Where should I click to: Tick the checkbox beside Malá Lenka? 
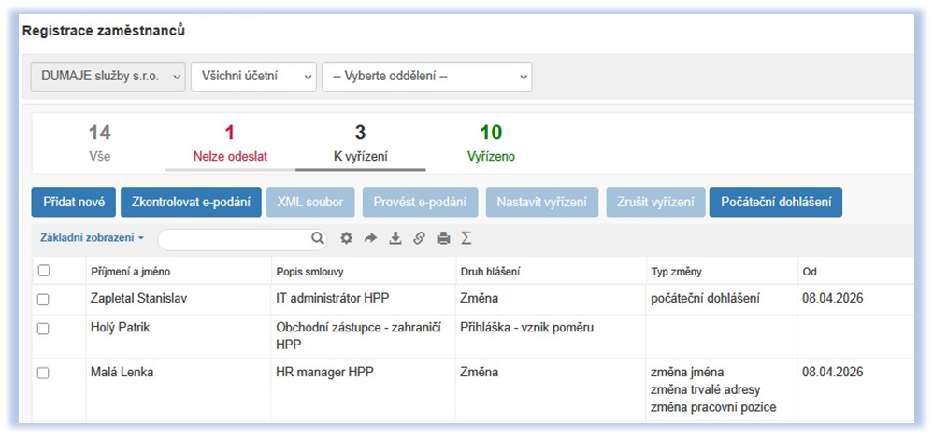[x=43, y=373]
